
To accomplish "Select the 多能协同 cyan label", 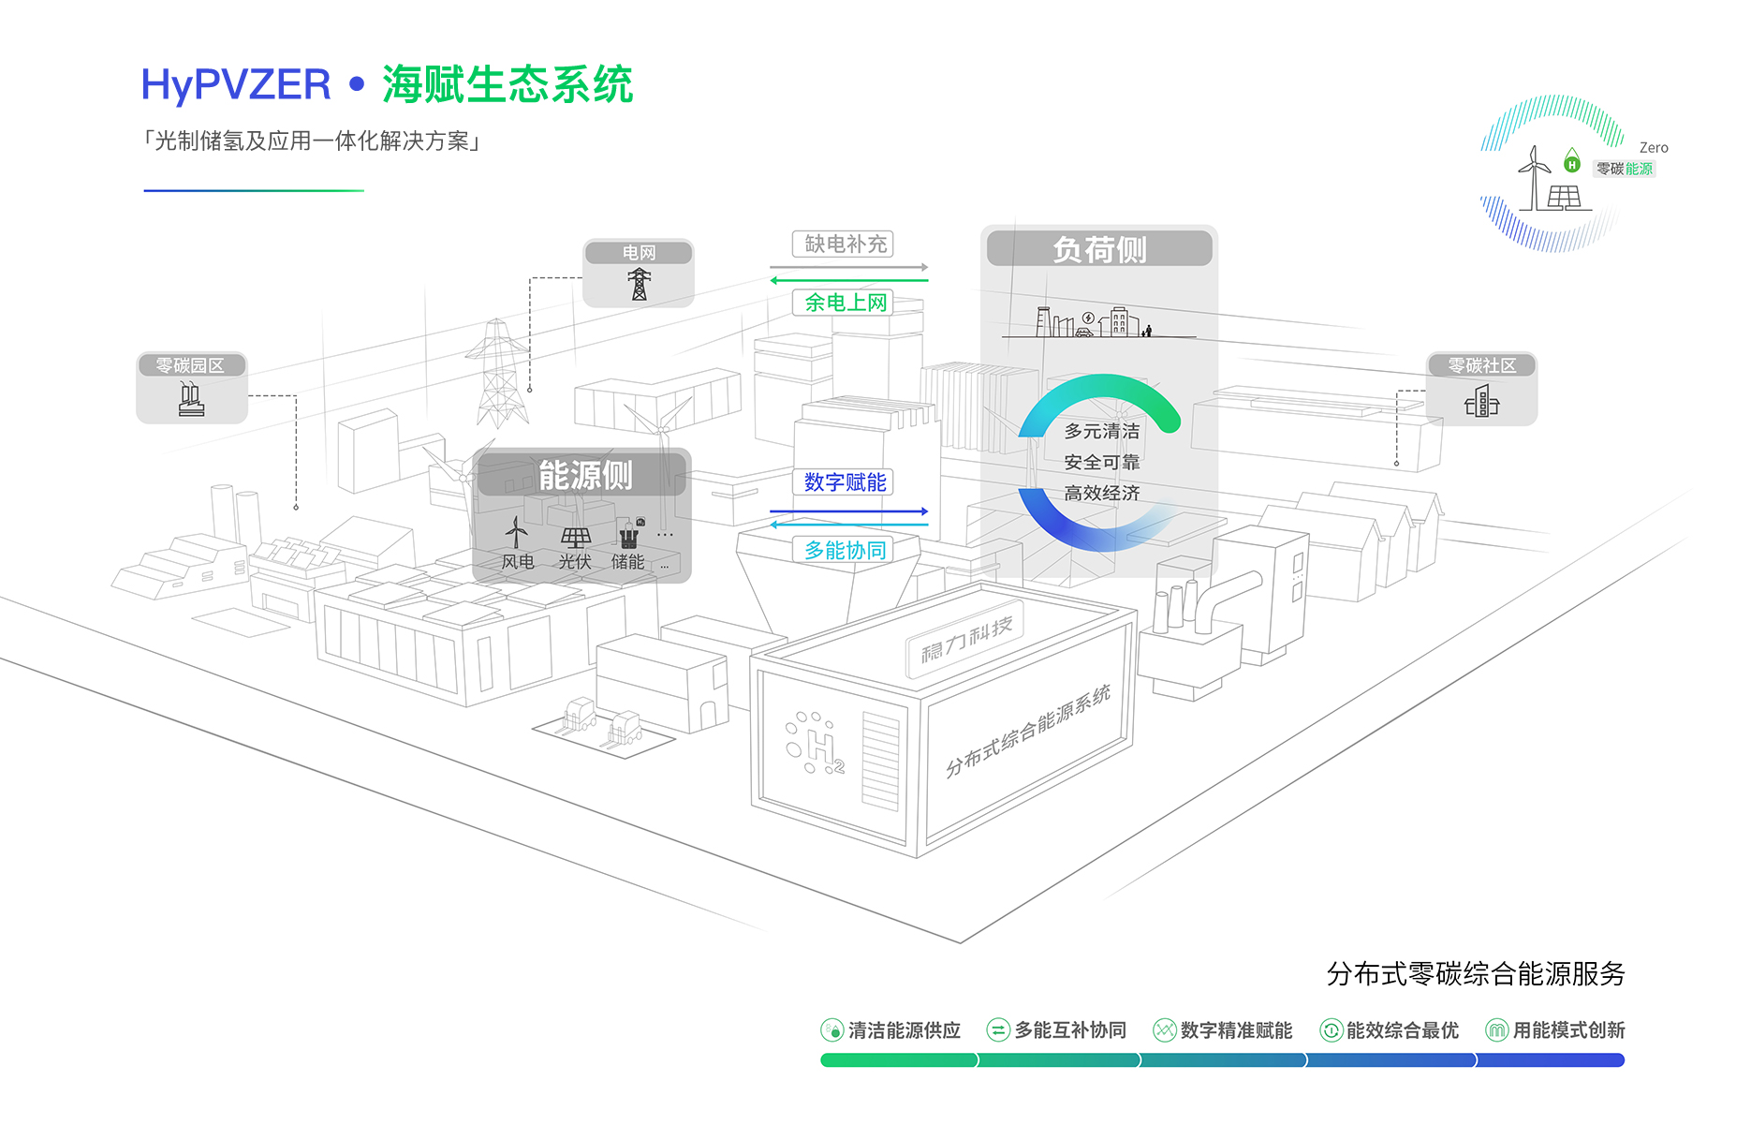I will click(844, 550).
